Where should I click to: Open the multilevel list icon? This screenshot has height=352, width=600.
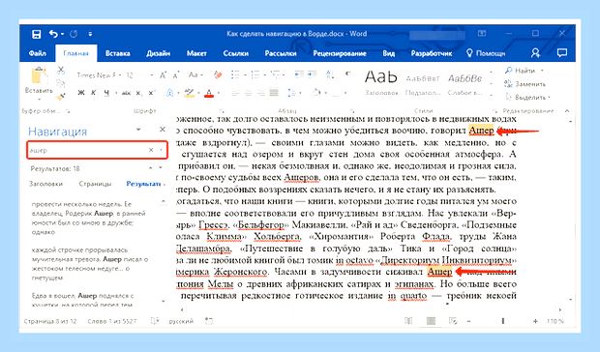click(x=275, y=74)
